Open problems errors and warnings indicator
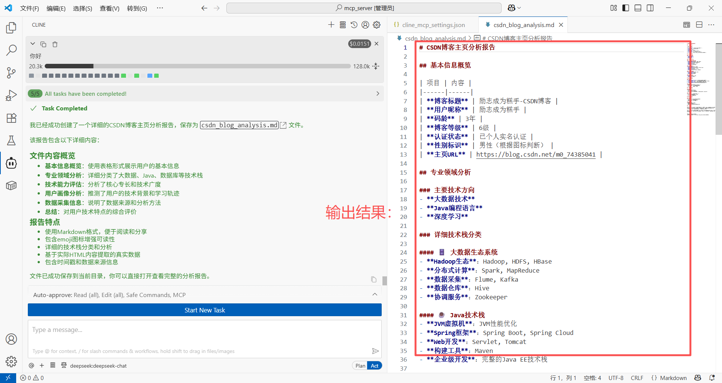722x383 pixels. pyautogui.click(x=32, y=378)
